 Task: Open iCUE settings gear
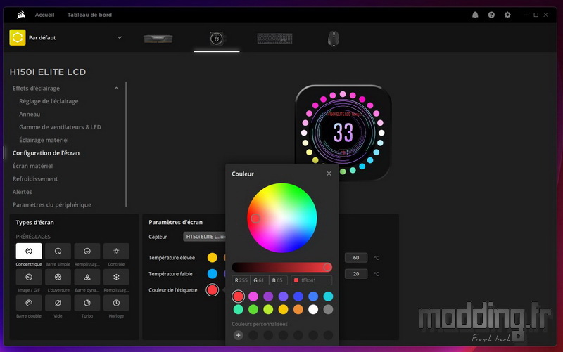[x=507, y=15]
